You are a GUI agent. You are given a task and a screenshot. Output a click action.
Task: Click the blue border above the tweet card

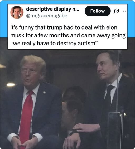67,2
